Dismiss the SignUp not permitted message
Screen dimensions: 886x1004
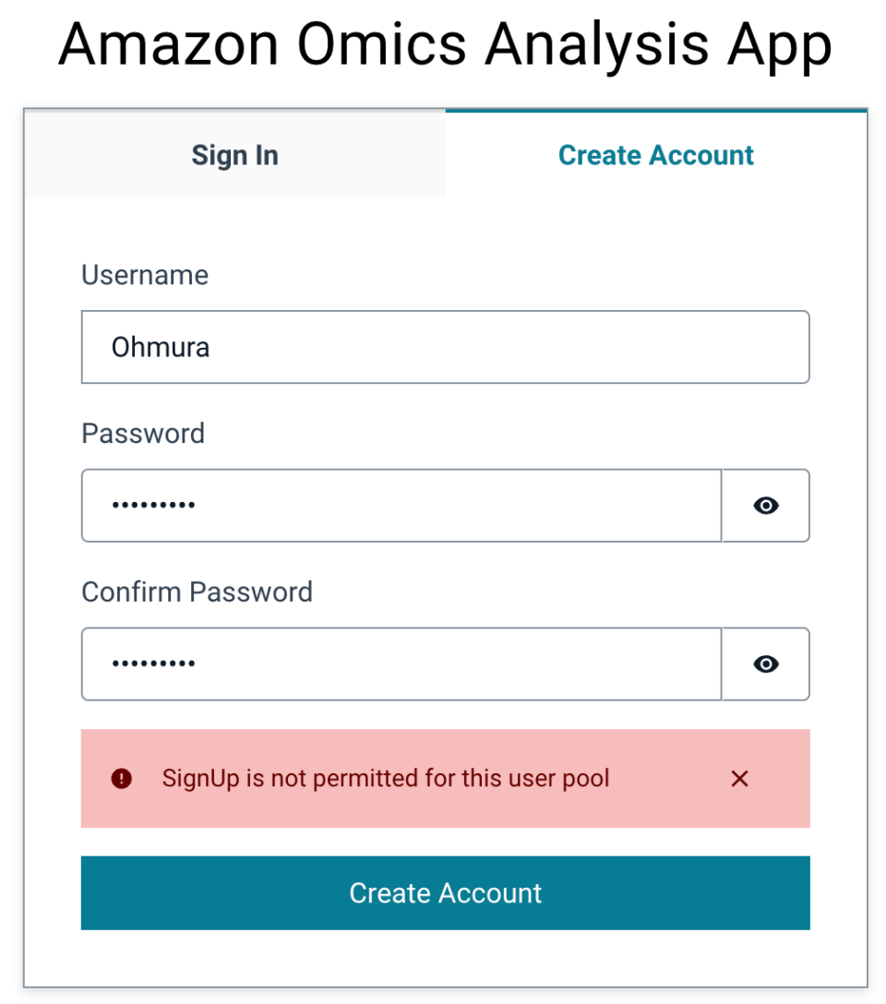[x=739, y=778]
